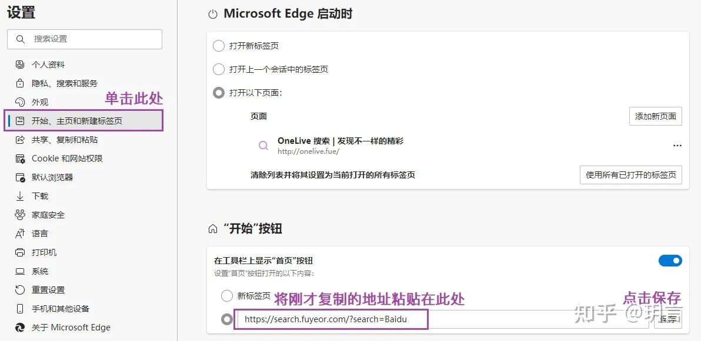Click the 搜索设置 search field

pos(84,39)
